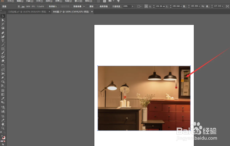Set the color mode to None

click(x=4, y=141)
